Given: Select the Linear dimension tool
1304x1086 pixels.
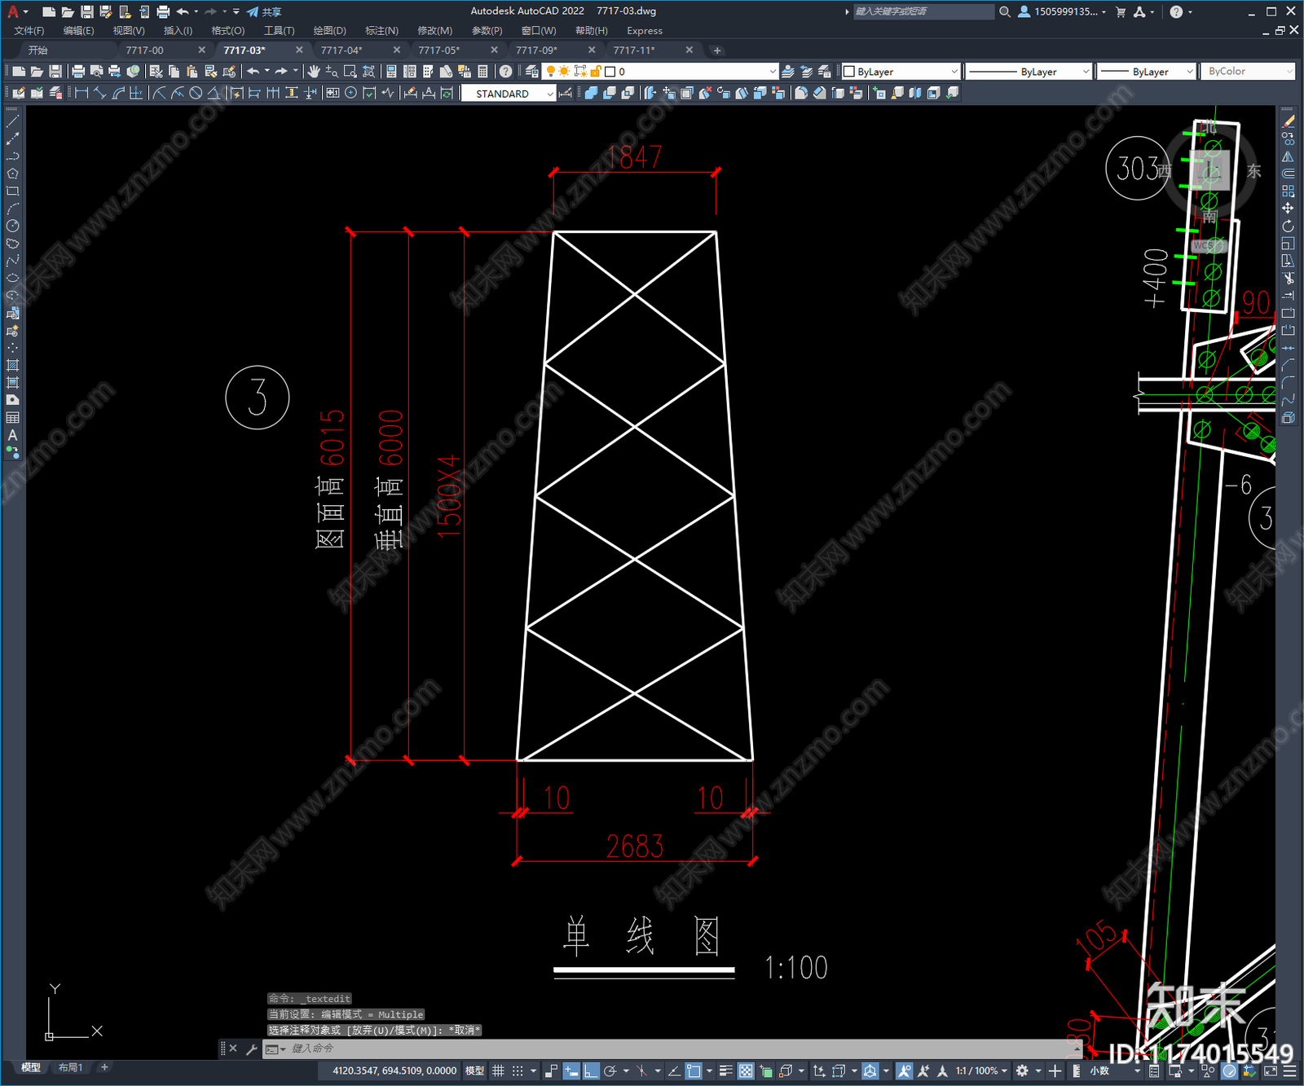Looking at the screenshot, I should click(x=81, y=93).
